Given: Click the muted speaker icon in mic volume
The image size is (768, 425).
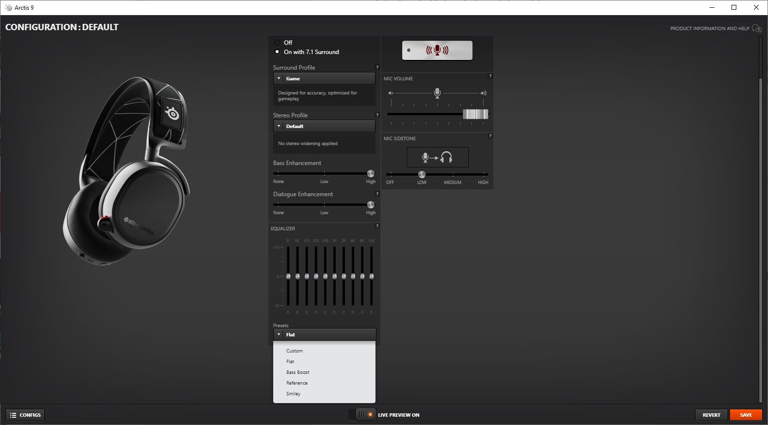Looking at the screenshot, I should (x=391, y=93).
